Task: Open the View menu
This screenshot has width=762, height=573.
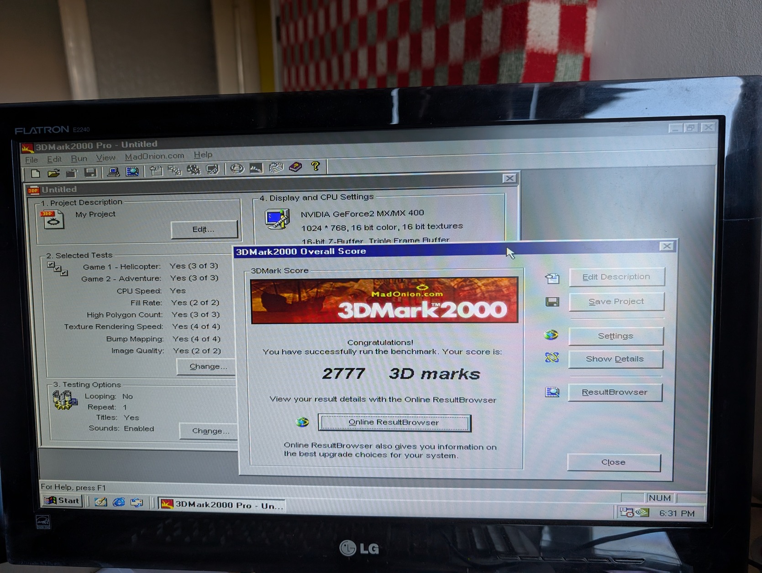Action: pos(105,158)
